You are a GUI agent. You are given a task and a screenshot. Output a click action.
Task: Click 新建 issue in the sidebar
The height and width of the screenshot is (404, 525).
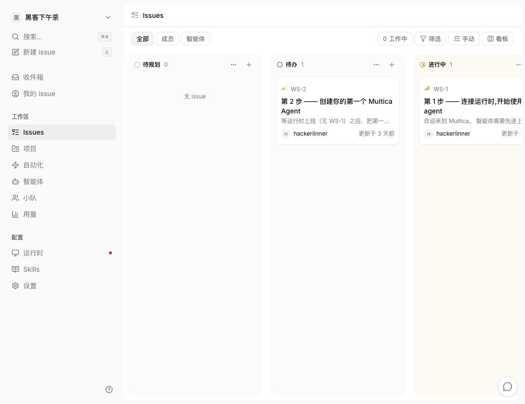[62, 52]
